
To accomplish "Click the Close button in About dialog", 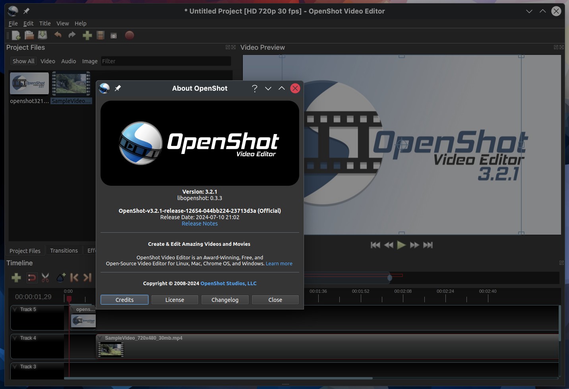I will [x=275, y=300].
